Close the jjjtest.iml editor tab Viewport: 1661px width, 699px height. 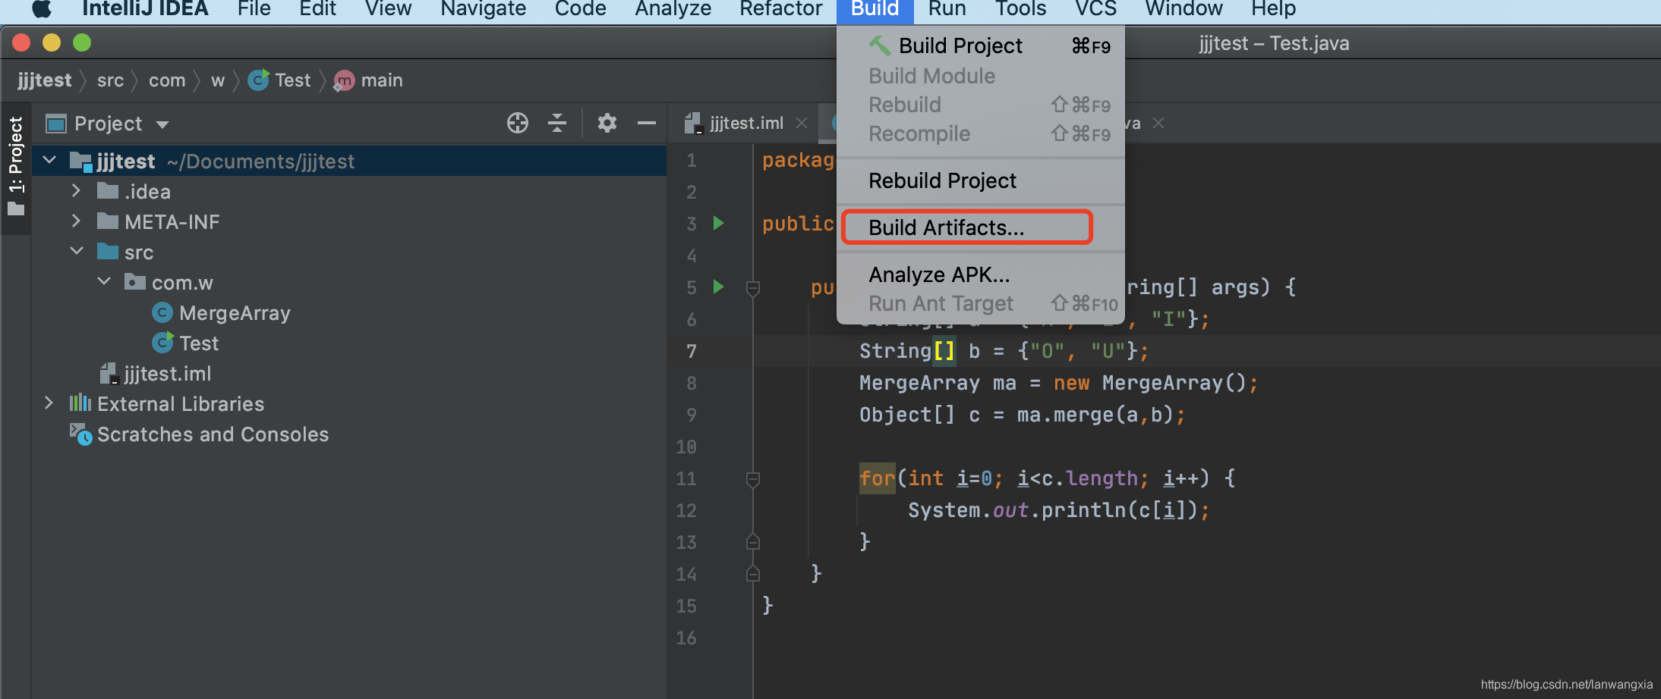(802, 123)
